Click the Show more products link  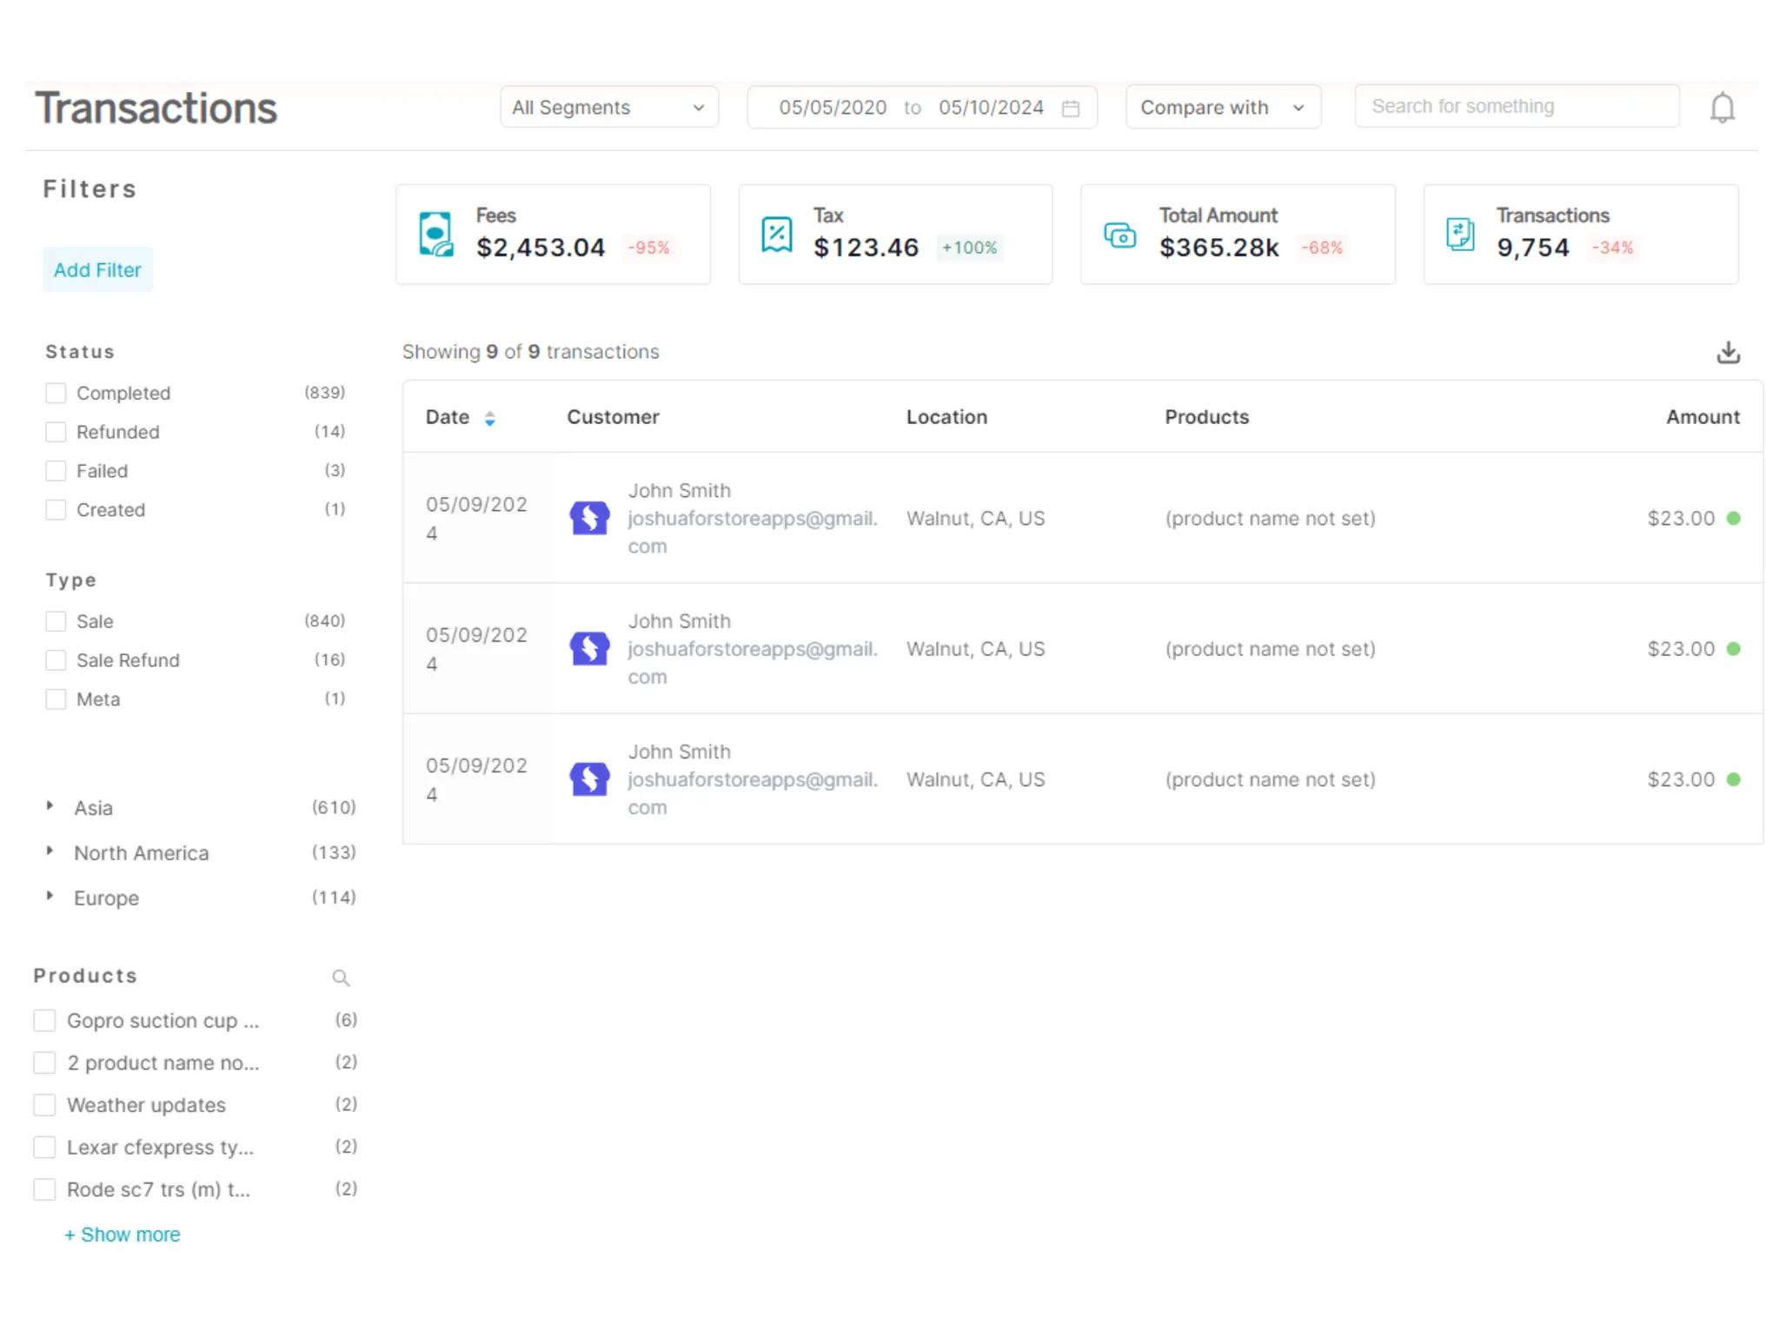pyautogui.click(x=122, y=1235)
